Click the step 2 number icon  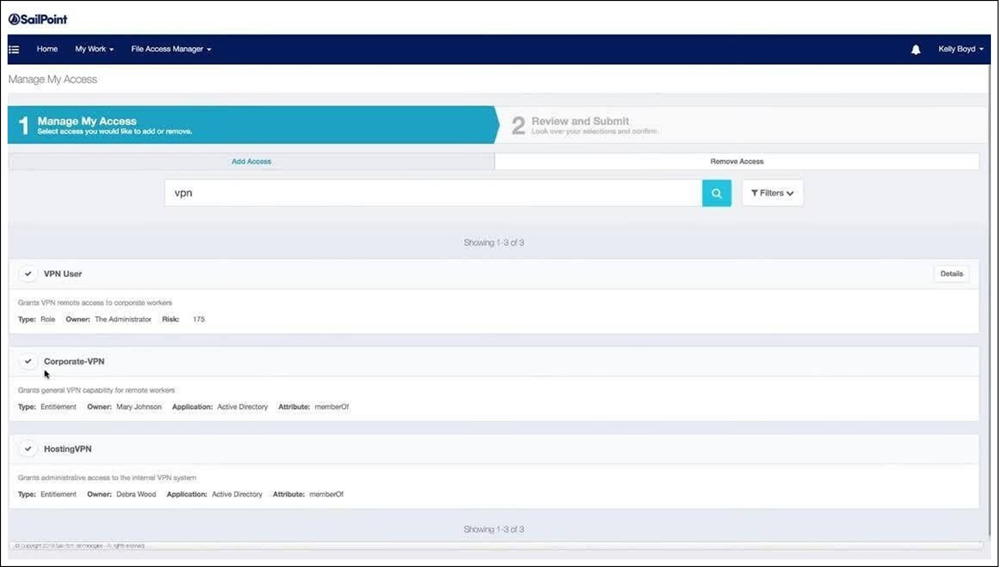pyautogui.click(x=518, y=126)
